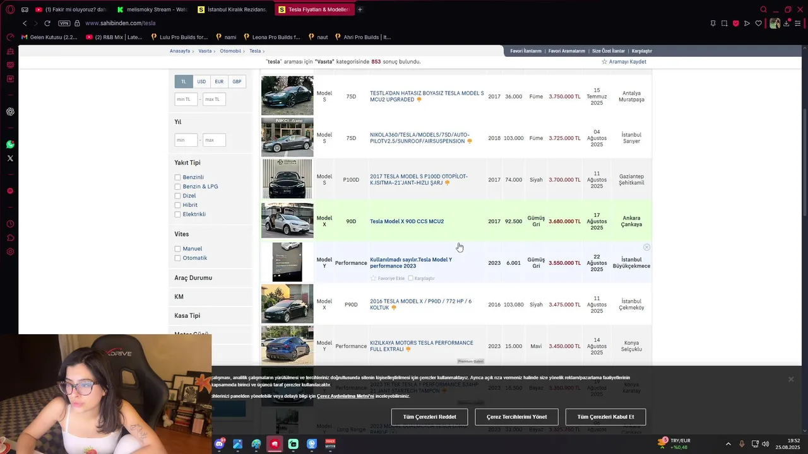The width and height of the screenshot is (808, 454).
Task: Open the snapshot capture tool icon
Action: tap(724, 23)
